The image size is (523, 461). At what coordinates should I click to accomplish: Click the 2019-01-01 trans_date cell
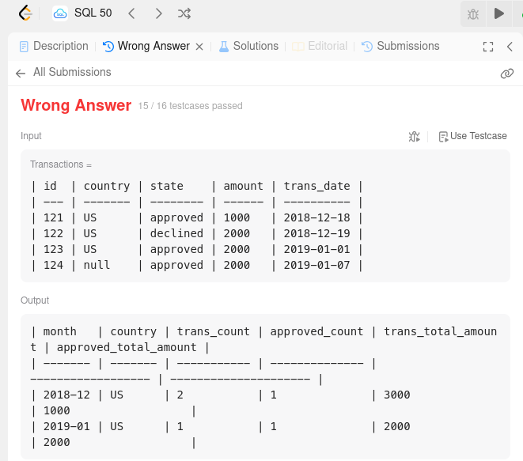[x=316, y=249]
